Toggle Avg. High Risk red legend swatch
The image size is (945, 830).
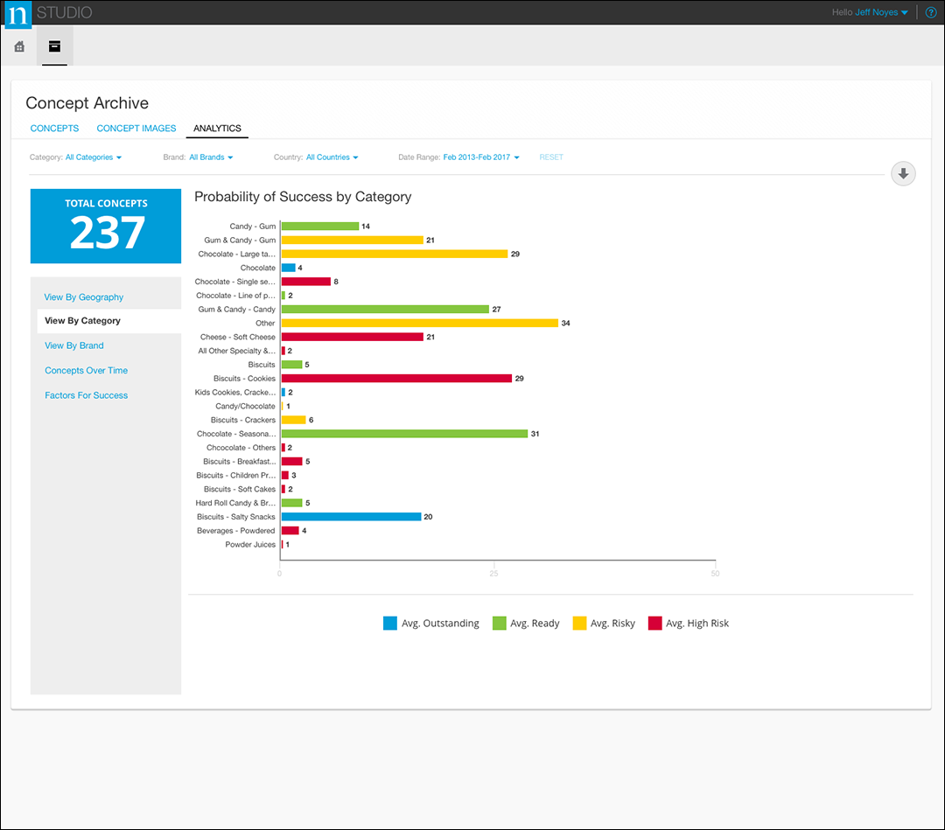point(655,624)
